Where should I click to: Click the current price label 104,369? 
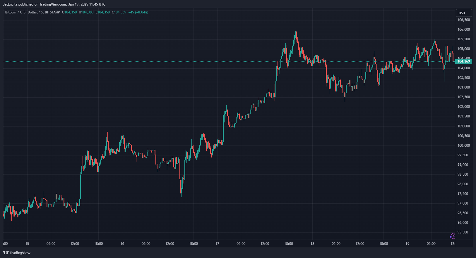[x=463, y=61]
